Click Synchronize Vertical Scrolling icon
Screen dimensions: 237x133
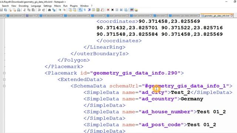70,10
